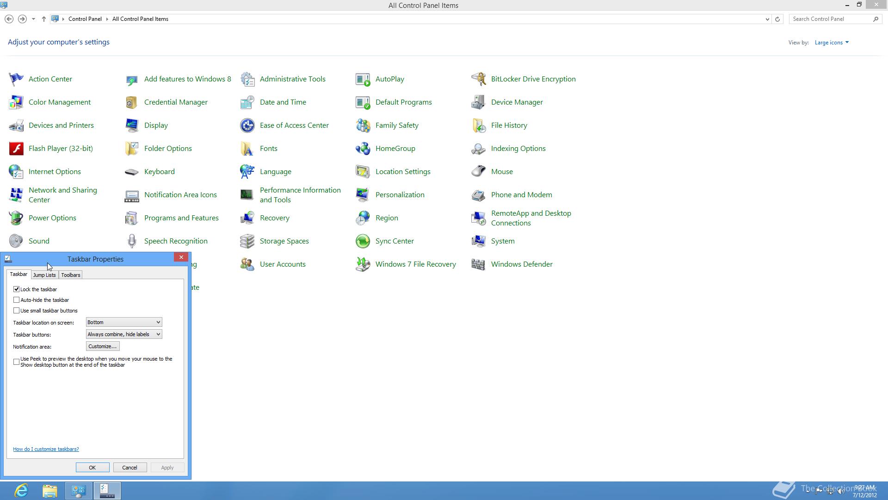Open the Fonts folder icon
Viewport: 888px width, 500px height.
(x=247, y=149)
